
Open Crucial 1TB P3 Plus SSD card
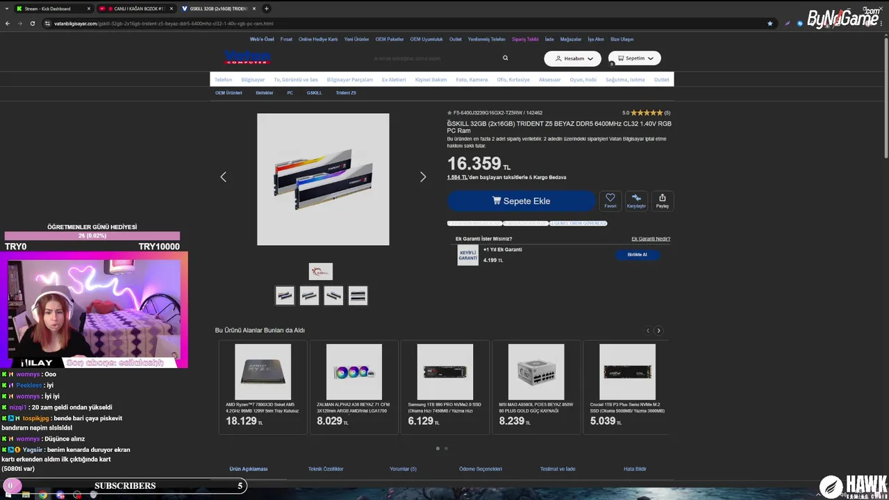tap(626, 387)
